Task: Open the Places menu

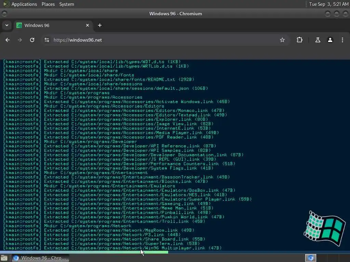Action: pos(48,4)
